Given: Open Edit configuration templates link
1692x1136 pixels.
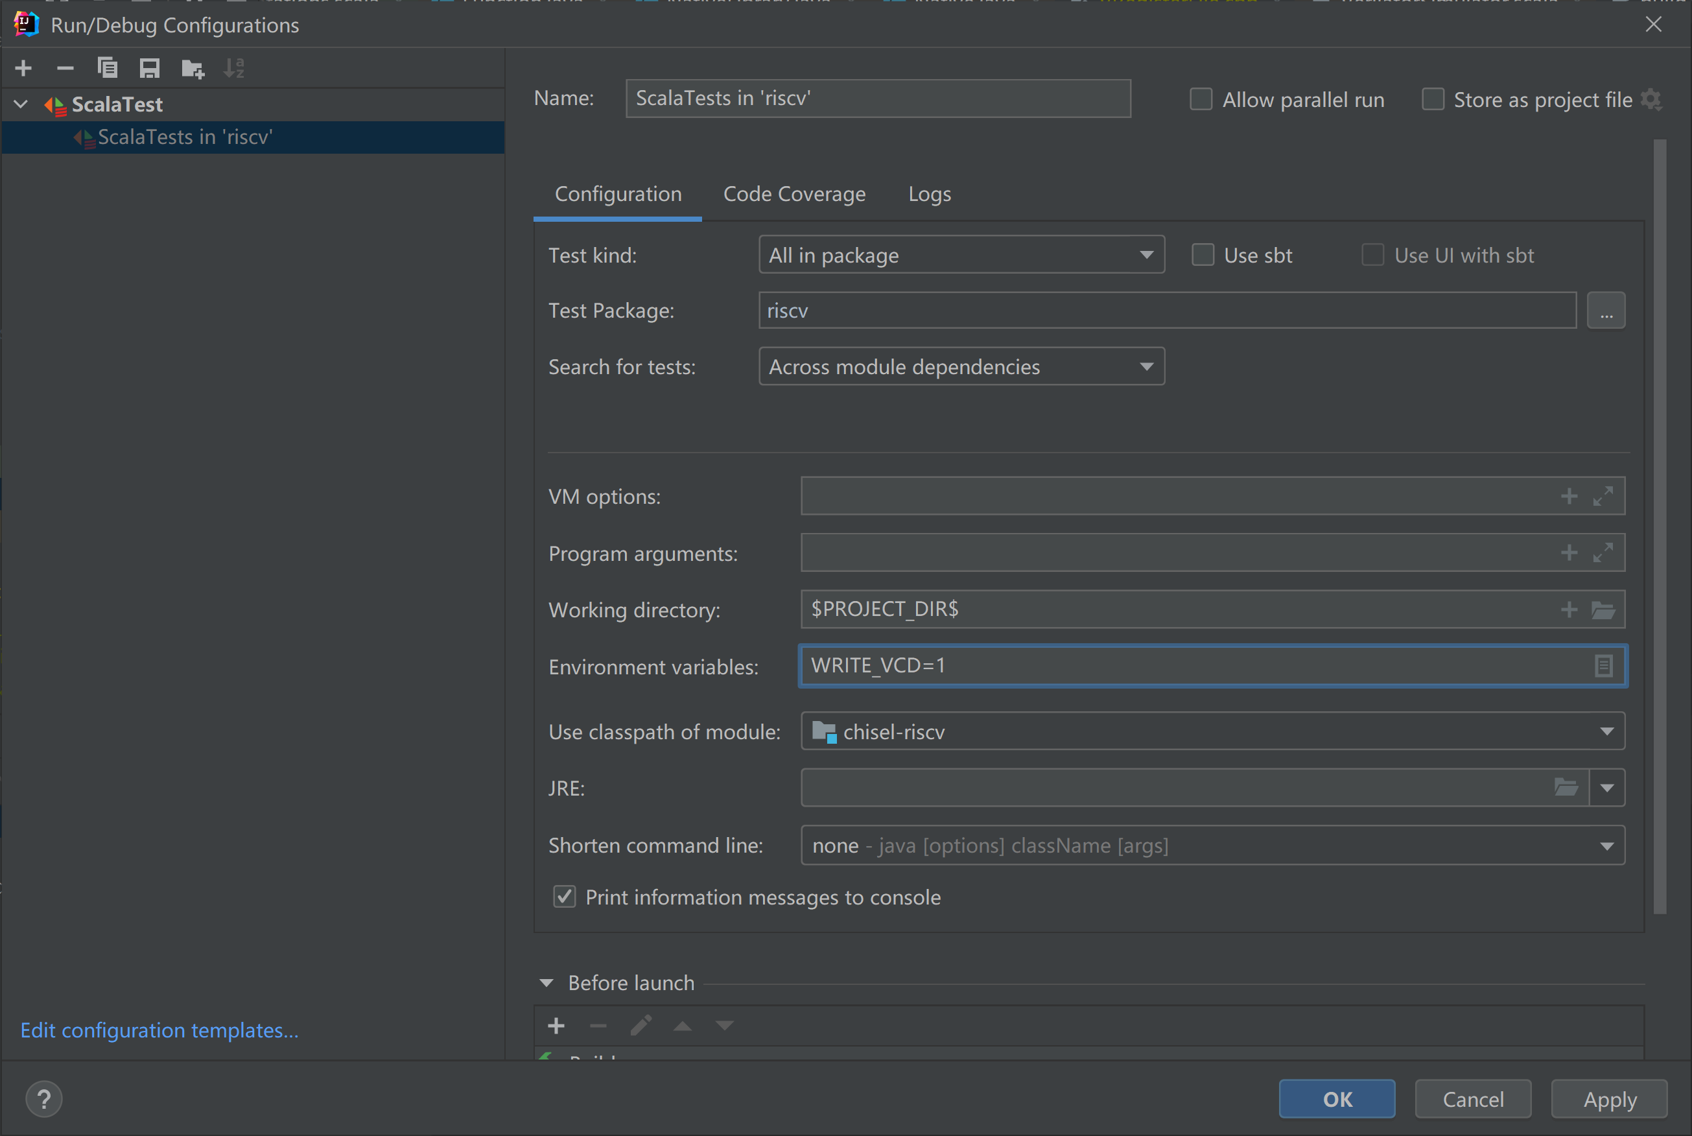Looking at the screenshot, I should click(159, 1030).
